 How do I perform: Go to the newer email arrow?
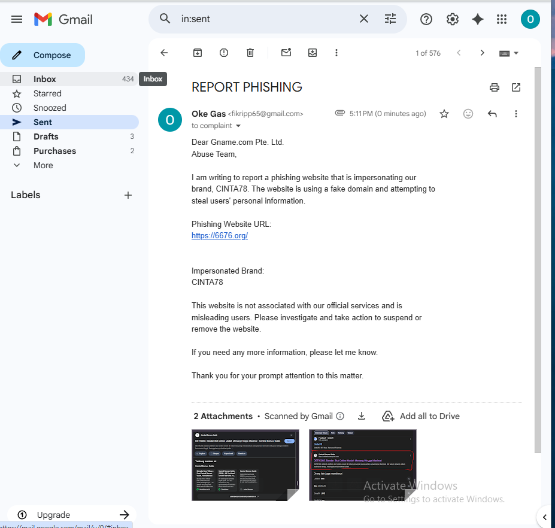coord(459,53)
